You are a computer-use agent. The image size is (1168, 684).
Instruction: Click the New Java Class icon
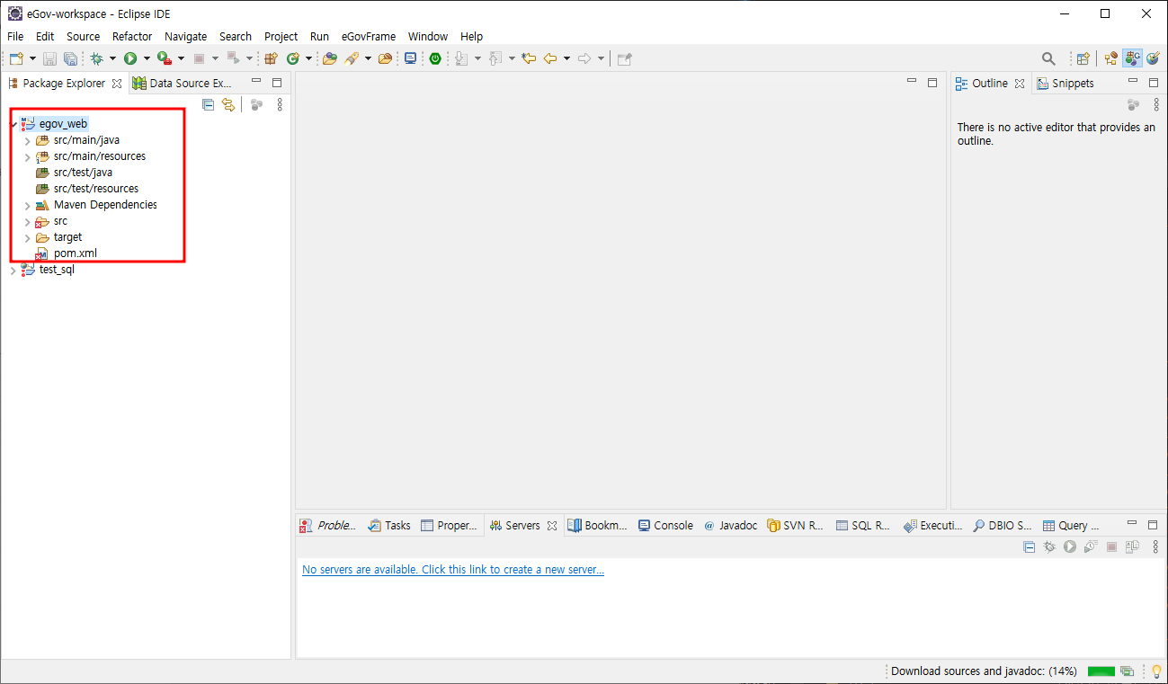coord(292,58)
